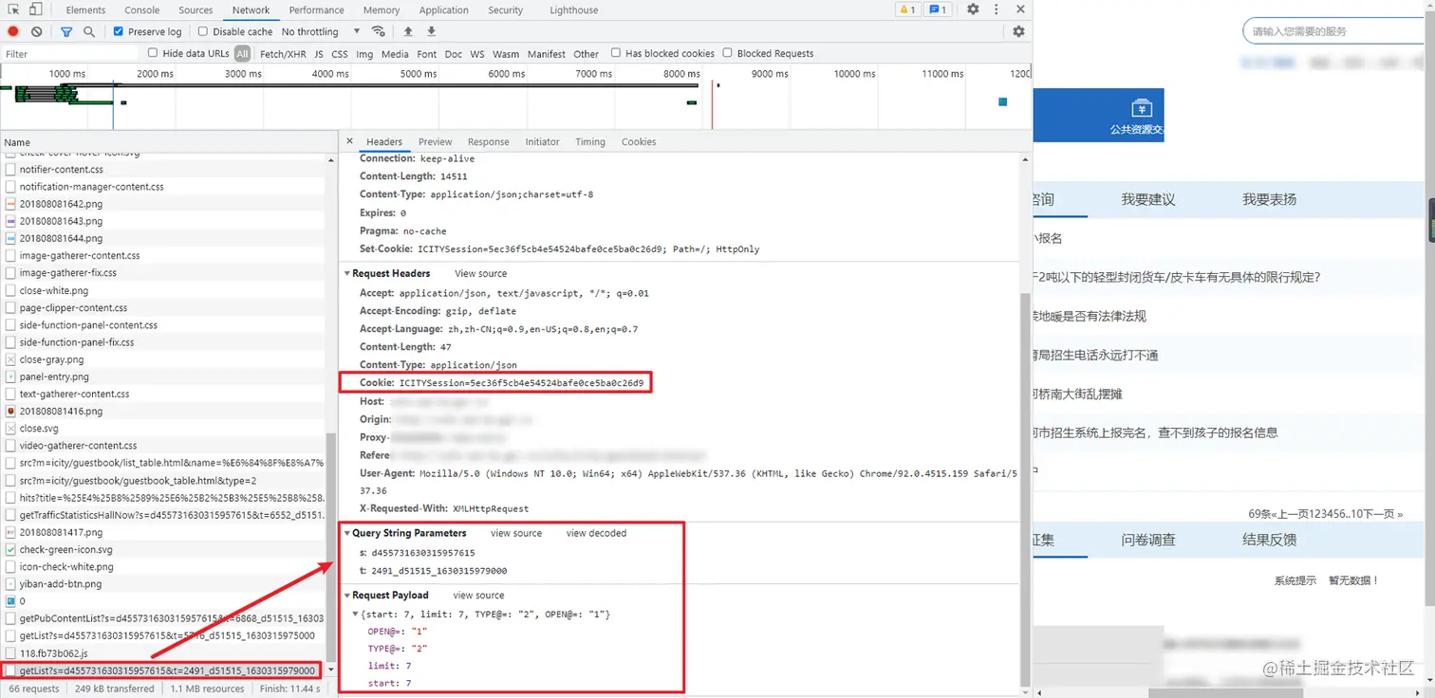Open the request Cookies tab
1435x698 pixels.
(x=639, y=142)
